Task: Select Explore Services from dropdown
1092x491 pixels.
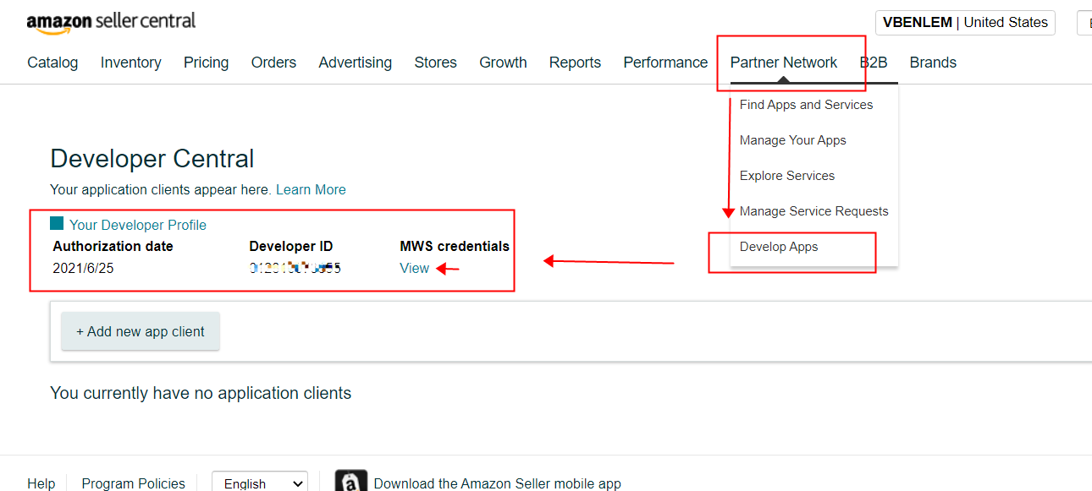Action: [787, 176]
